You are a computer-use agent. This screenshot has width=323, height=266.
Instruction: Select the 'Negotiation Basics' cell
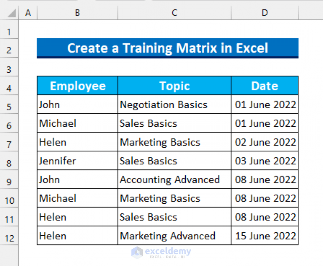[174, 104]
